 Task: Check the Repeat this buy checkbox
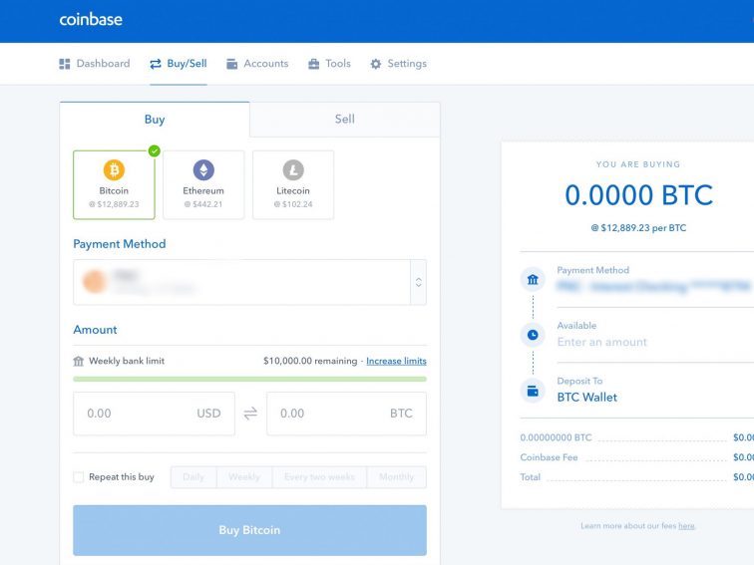click(79, 477)
